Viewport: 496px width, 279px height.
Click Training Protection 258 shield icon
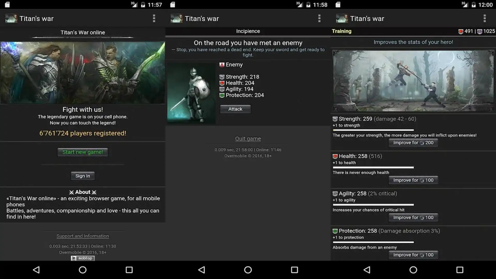[x=335, y=231]
